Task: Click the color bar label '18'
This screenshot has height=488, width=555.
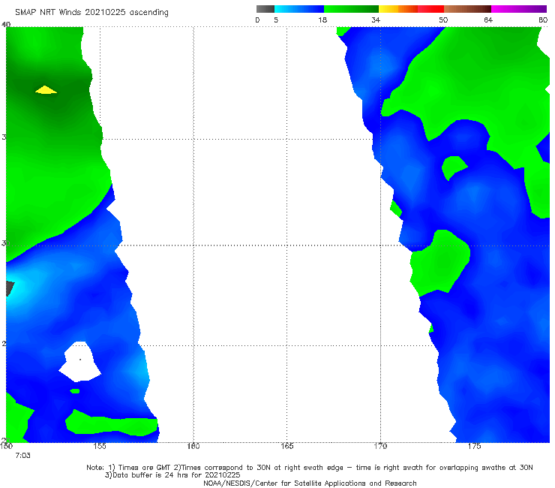Action: [x=322, y=20]
